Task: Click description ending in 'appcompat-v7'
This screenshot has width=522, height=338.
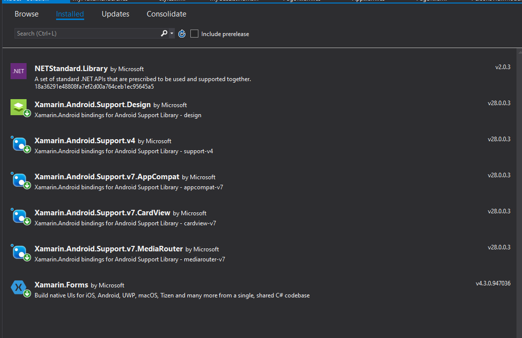Action: pos(129,187)
